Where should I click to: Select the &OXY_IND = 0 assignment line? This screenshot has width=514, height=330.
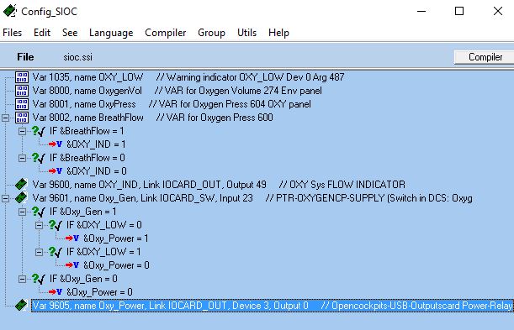[x=97, y=171]
